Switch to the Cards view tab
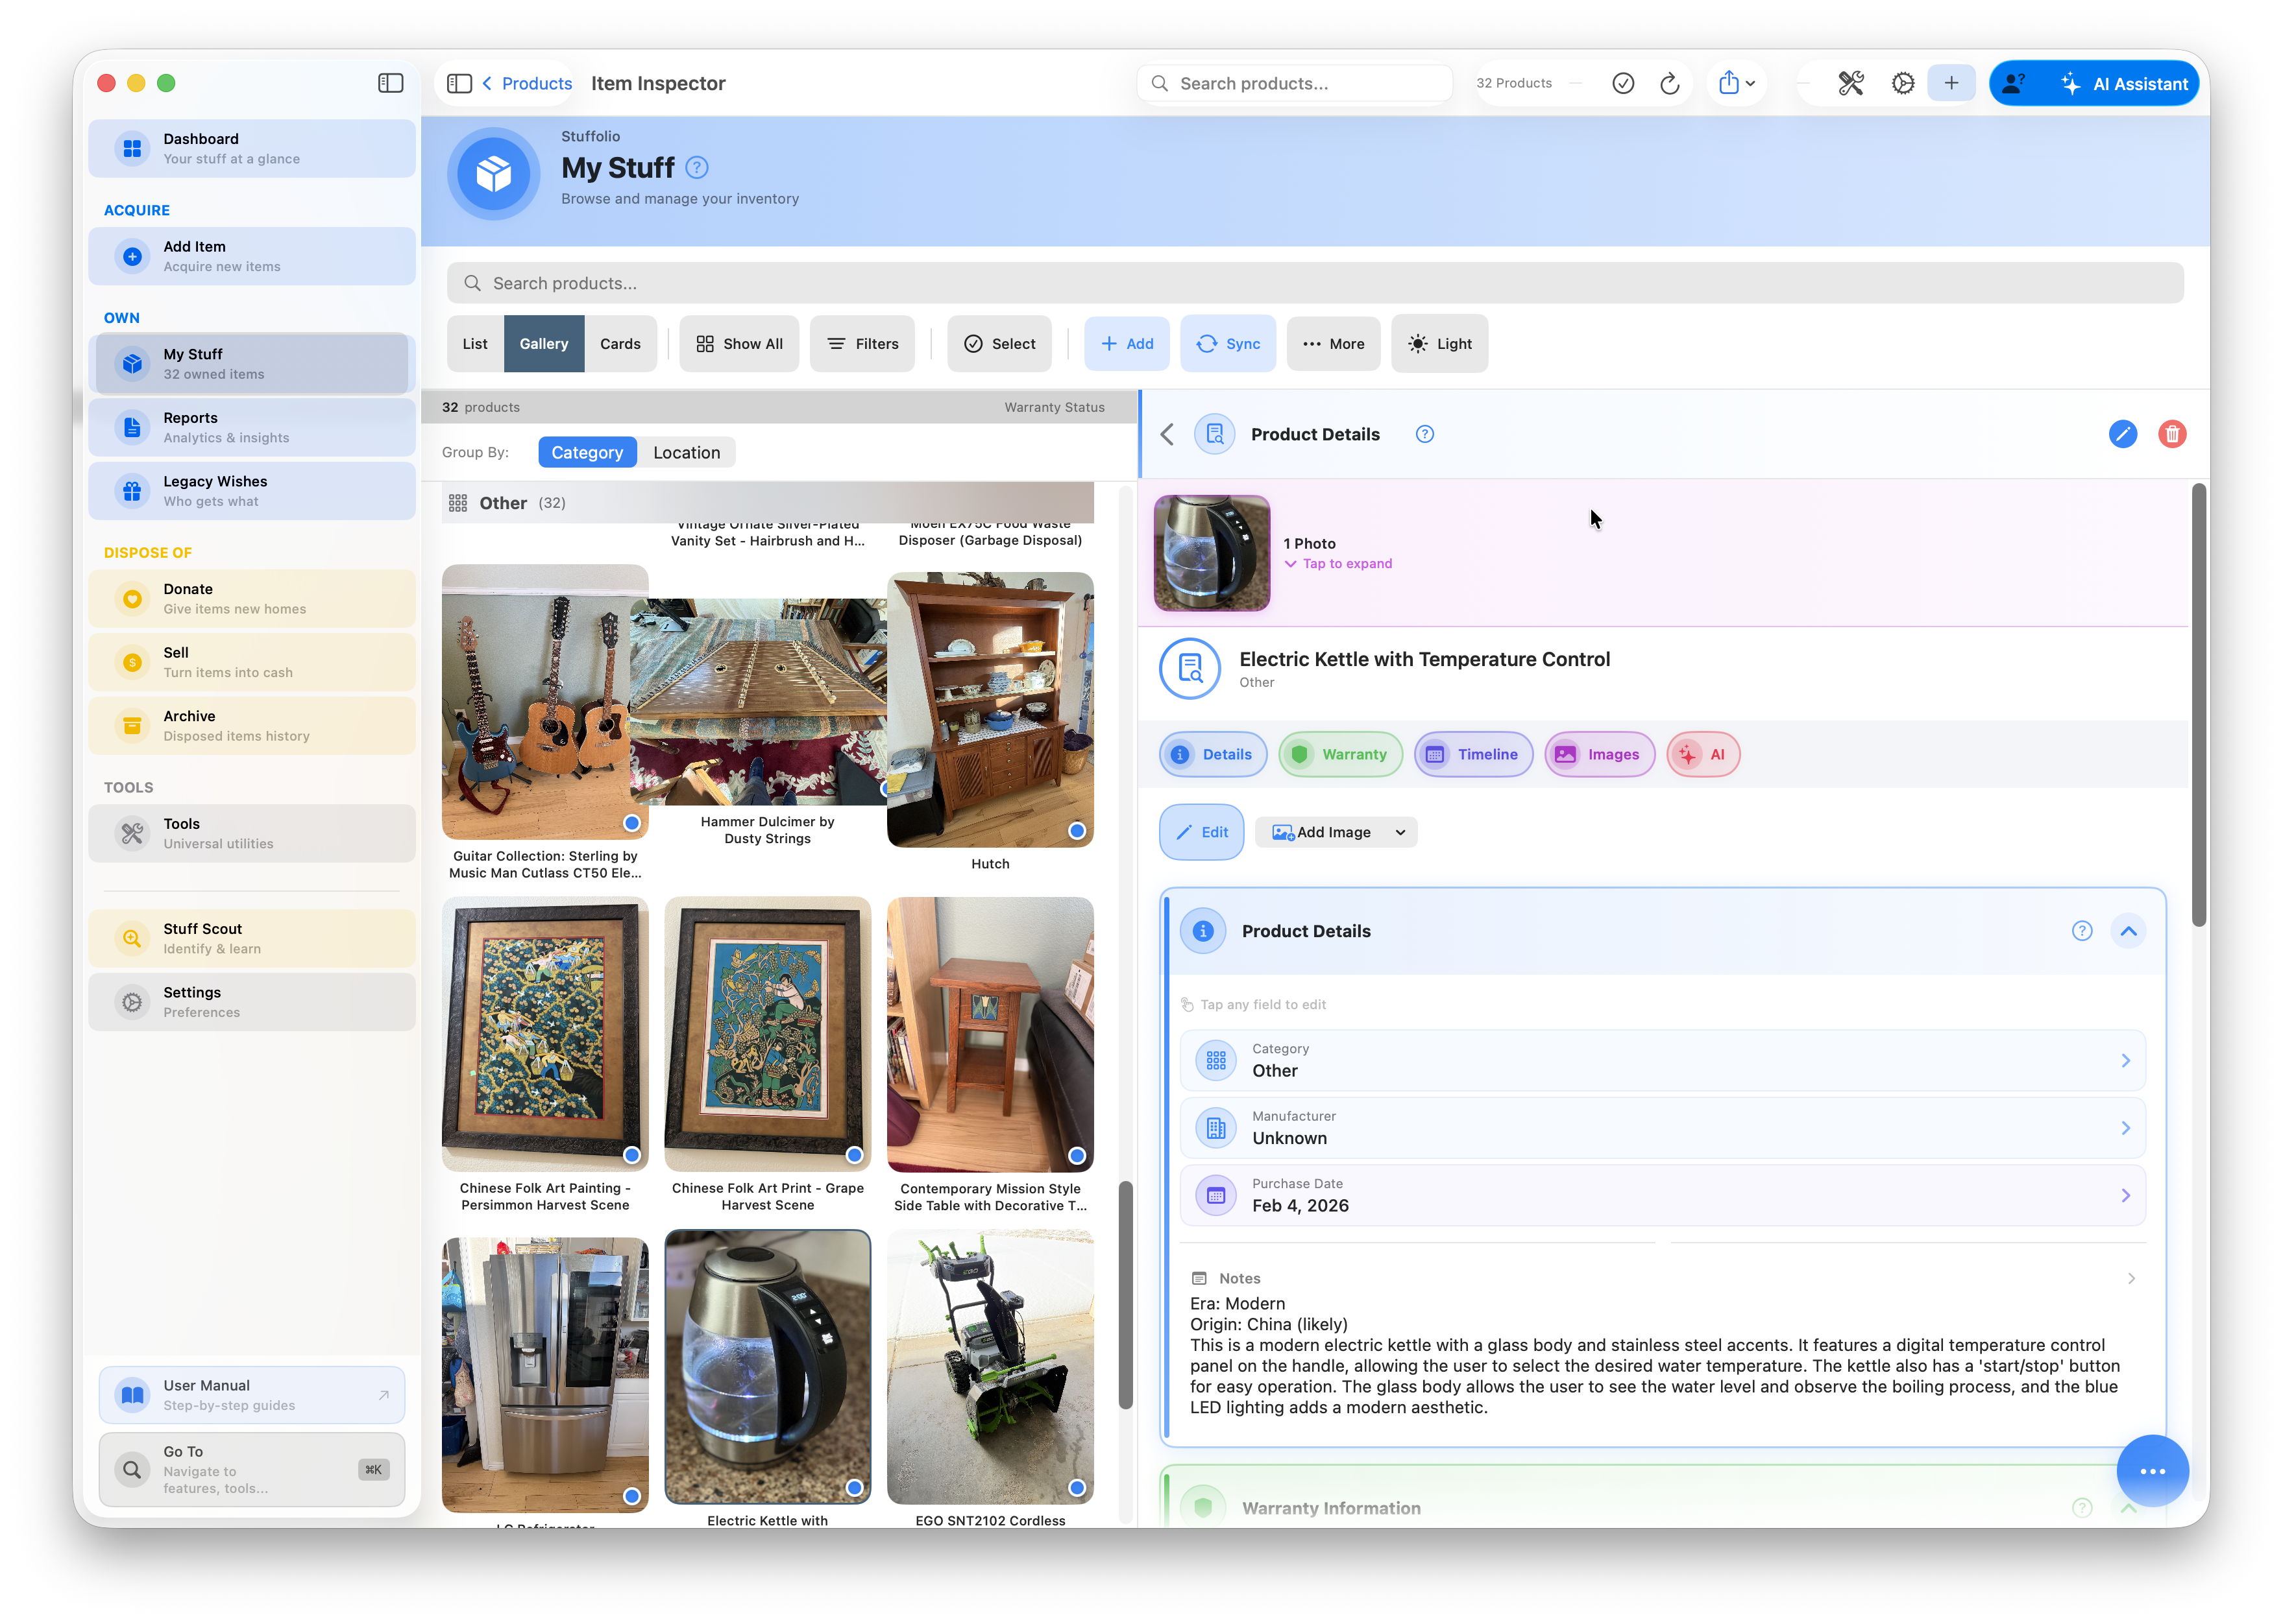The width and height of the screenshot is (2283, 1624). [620, 343]
